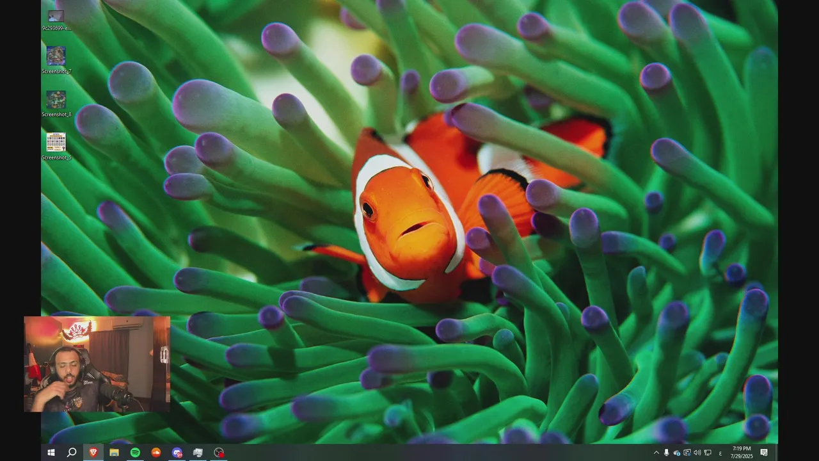
Task: Open Discord from the taskbar
Action: coord(177,453)
